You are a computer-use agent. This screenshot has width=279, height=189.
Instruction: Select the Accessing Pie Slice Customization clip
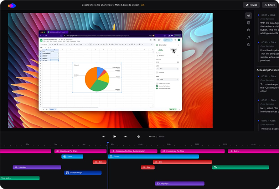coord(133,151)
